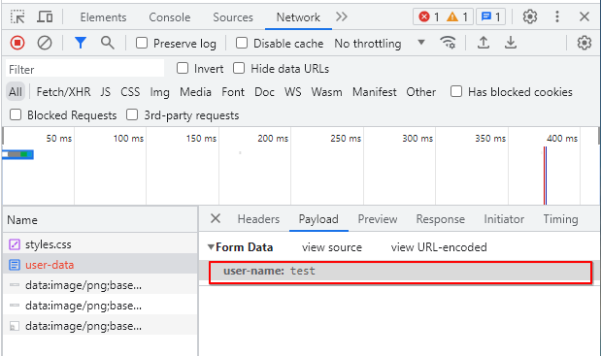Check the Invert filter checkbox

coord(183,69)
